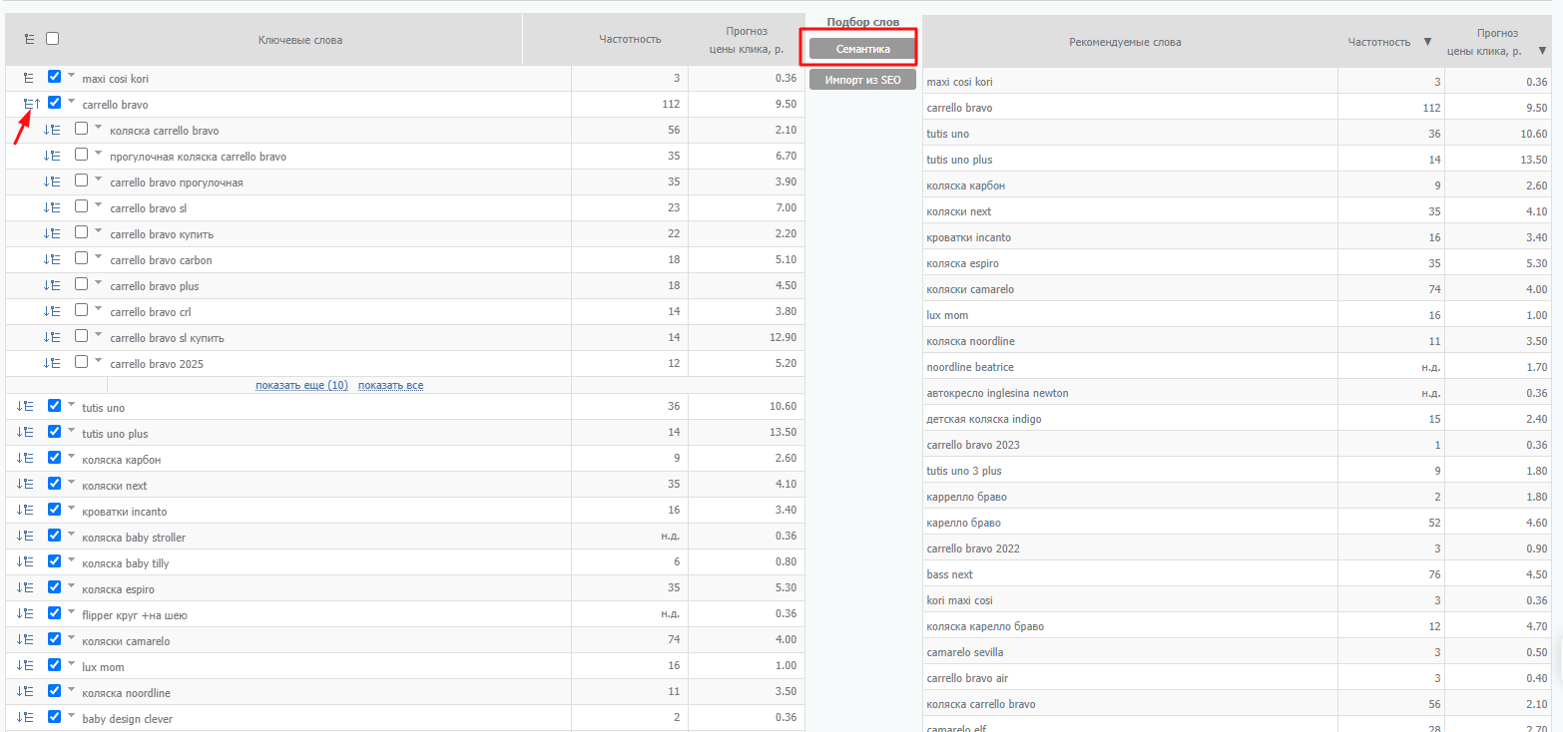Check the carrello bravo sl checkbox

(82, 205)
